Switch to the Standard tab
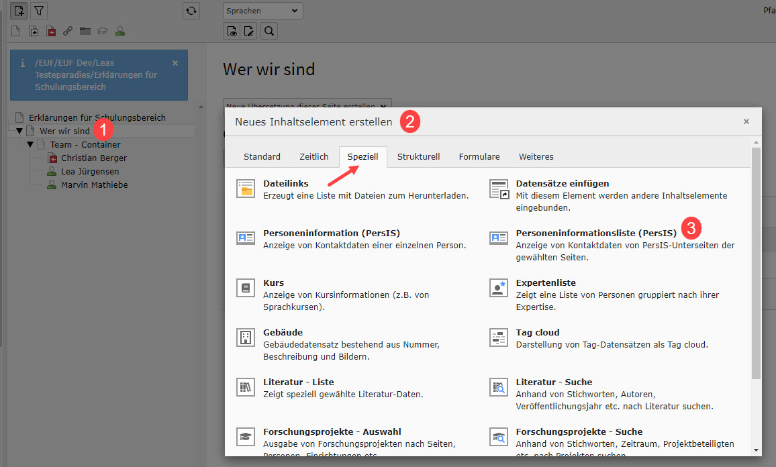776x467 pixels. [262, 157]
